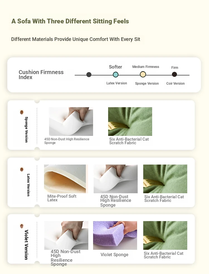209x274 pixels.
Task: Click the Coir Version label
Action: point(175,84)
